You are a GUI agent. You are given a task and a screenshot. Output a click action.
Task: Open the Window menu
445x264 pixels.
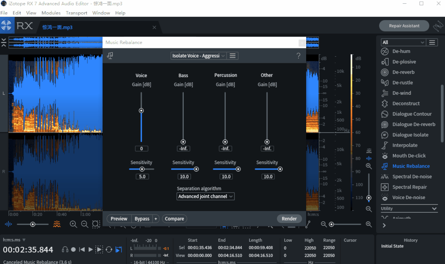[x=101, y=13]
